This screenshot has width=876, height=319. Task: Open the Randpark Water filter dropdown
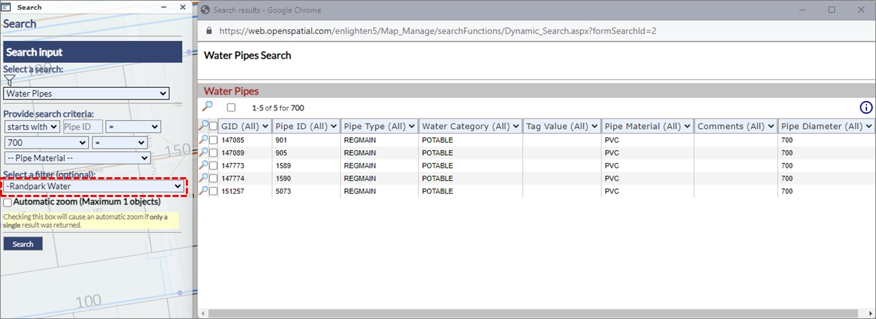pyautogui.click(x=94, y=186)
